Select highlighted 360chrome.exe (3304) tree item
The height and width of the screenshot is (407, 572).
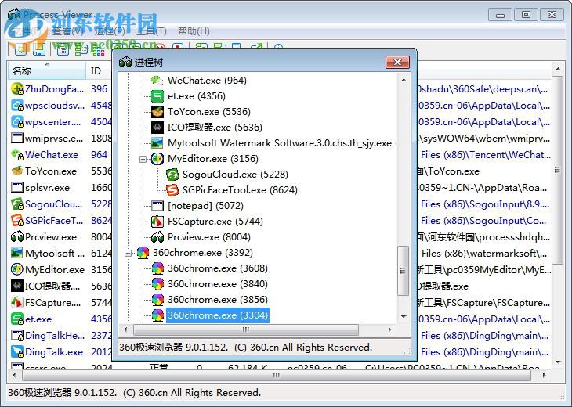click(218, 315)
